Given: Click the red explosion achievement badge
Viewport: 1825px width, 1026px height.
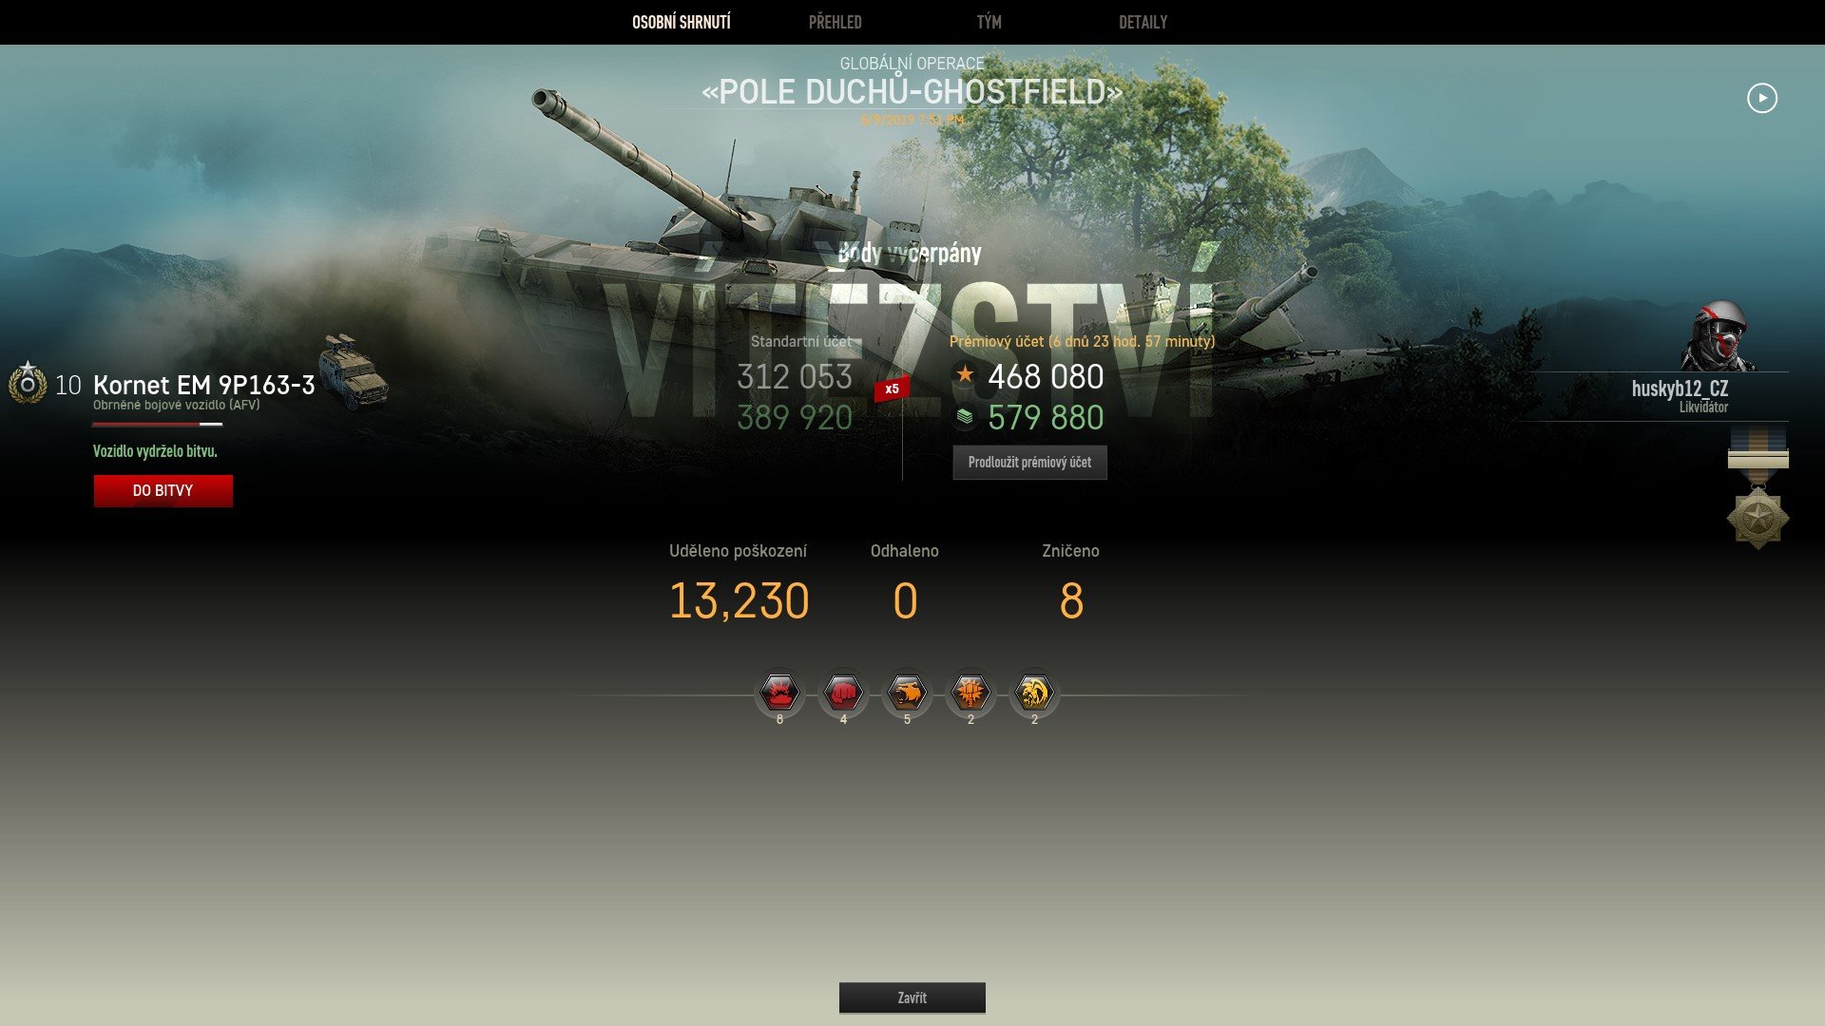Looking at the screenshot, I should coord(779,693).
